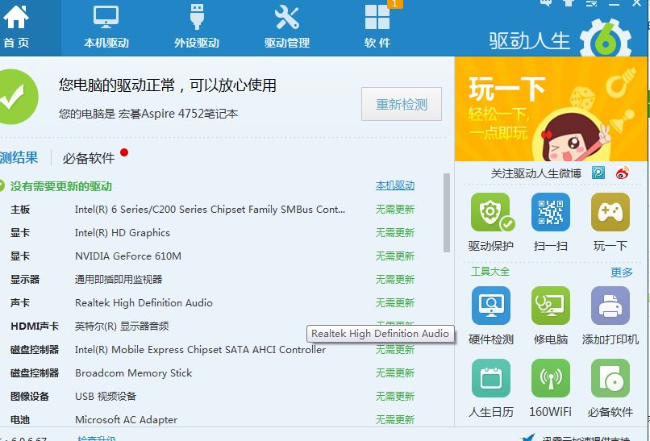Click 无需更新 status for Broadcom Memory Stick

click(x=395, y=372)
